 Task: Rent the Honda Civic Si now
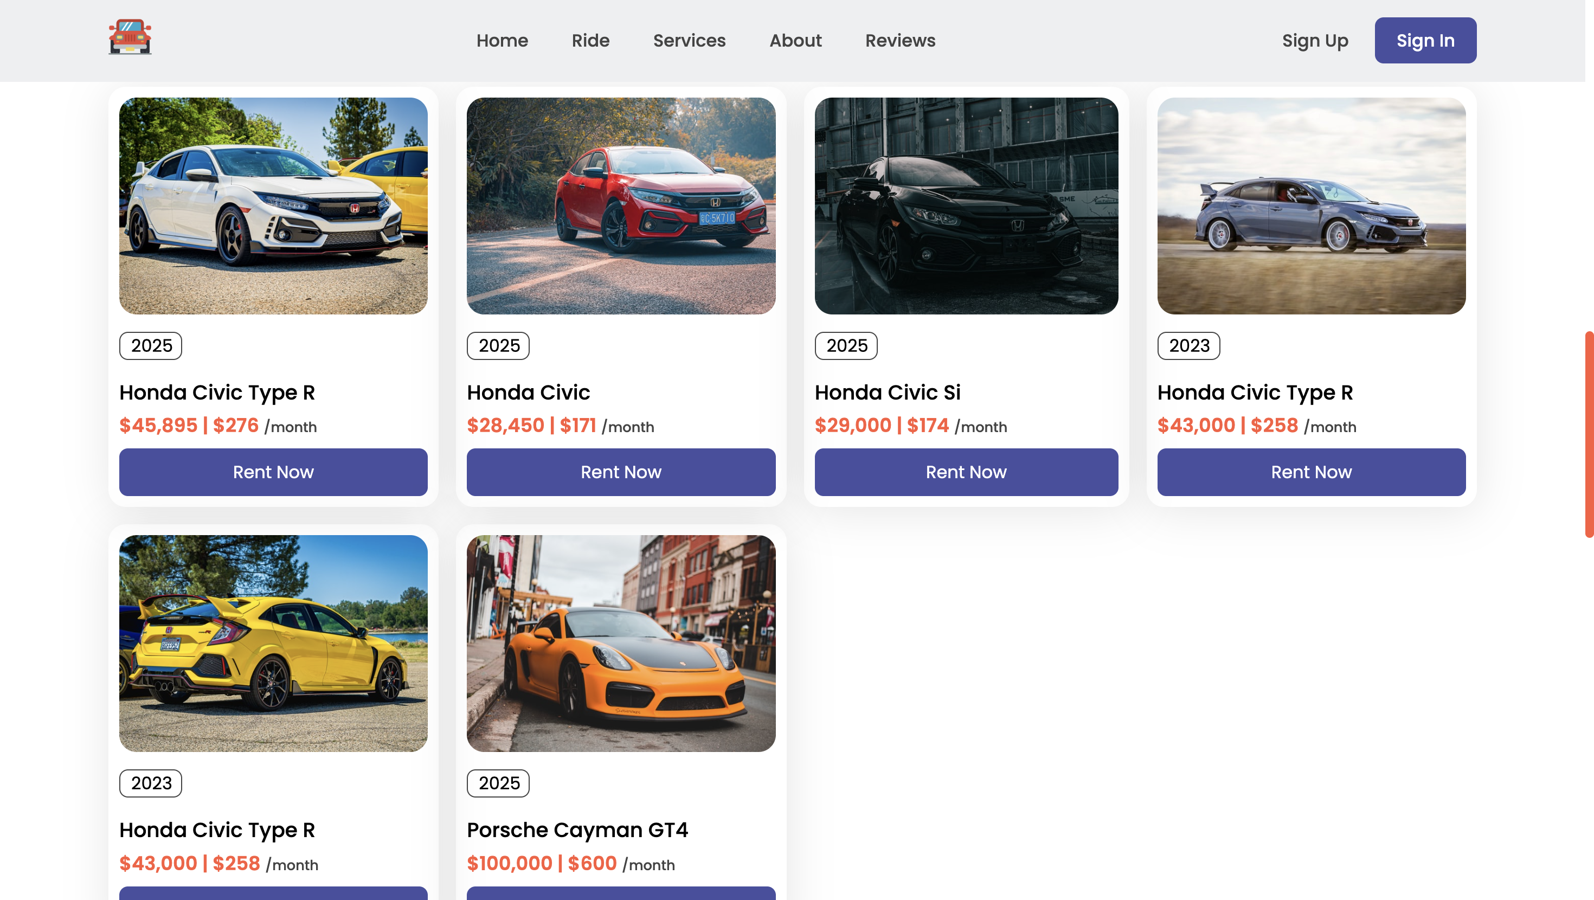[x=966, y=472]
